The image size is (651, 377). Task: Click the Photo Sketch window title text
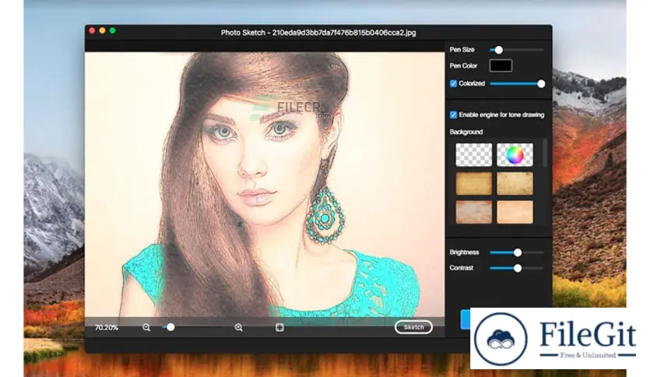click(318, 33)
